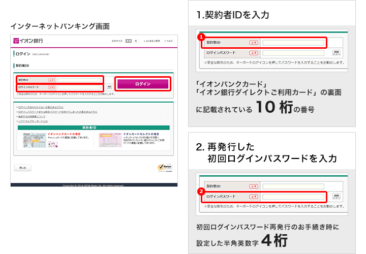Click the ログインパスワード input in the step 1 panel
The image size is (366, 254).
[293, 53]
